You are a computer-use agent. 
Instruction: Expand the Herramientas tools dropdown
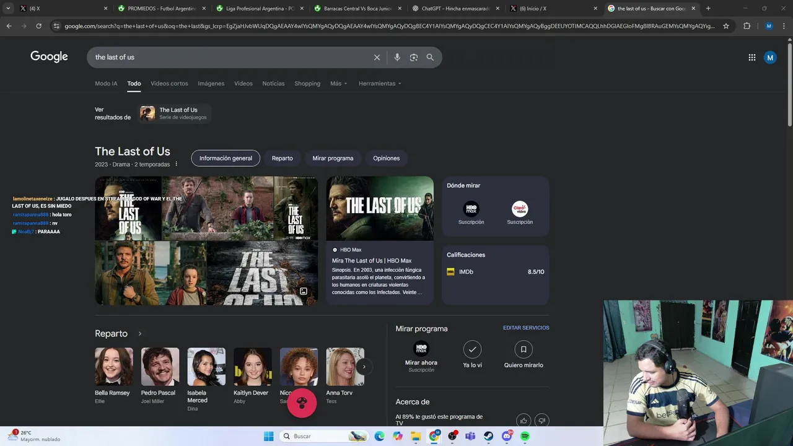point(380,84)
